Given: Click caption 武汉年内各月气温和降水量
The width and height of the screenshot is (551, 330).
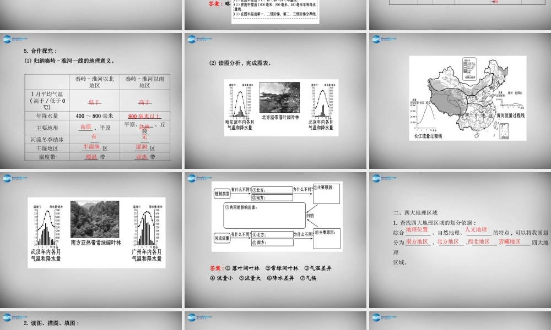Looking at the screenshot, I should point(46,255).
